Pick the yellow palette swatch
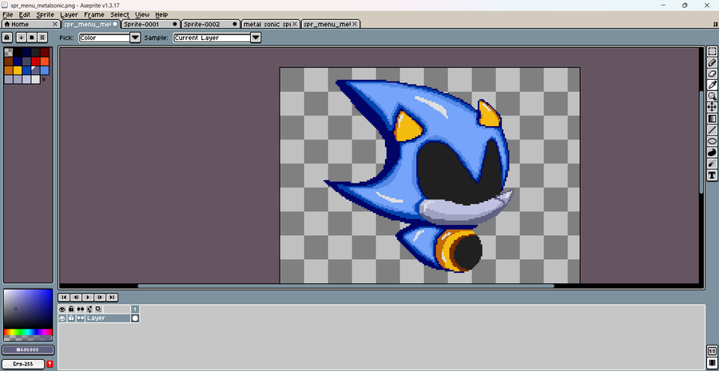719x371 pixels. tap(18, 70)
